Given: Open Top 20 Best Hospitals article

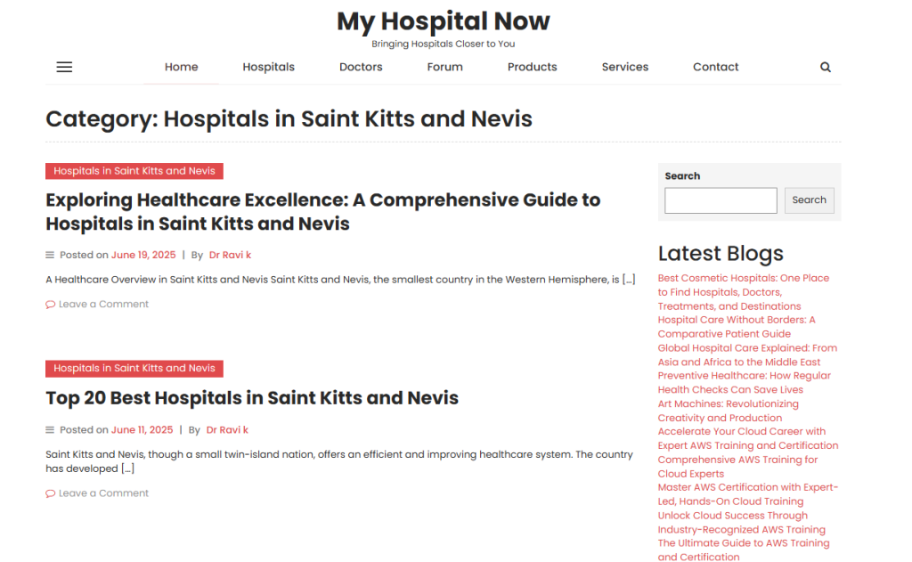Looking at the screenshot, I should (x=252, y=397).
